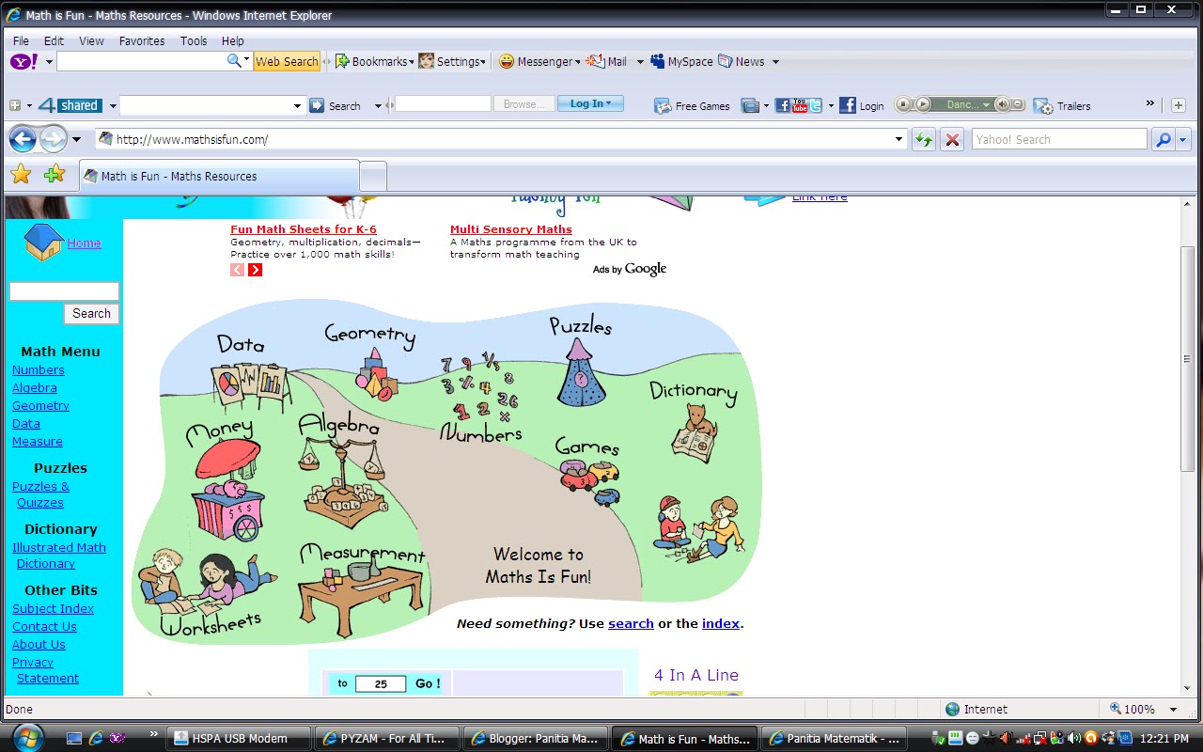Click the Add to Favorites star-plus icon
The width and height of the screenshot is (1203, 752).
54,174
